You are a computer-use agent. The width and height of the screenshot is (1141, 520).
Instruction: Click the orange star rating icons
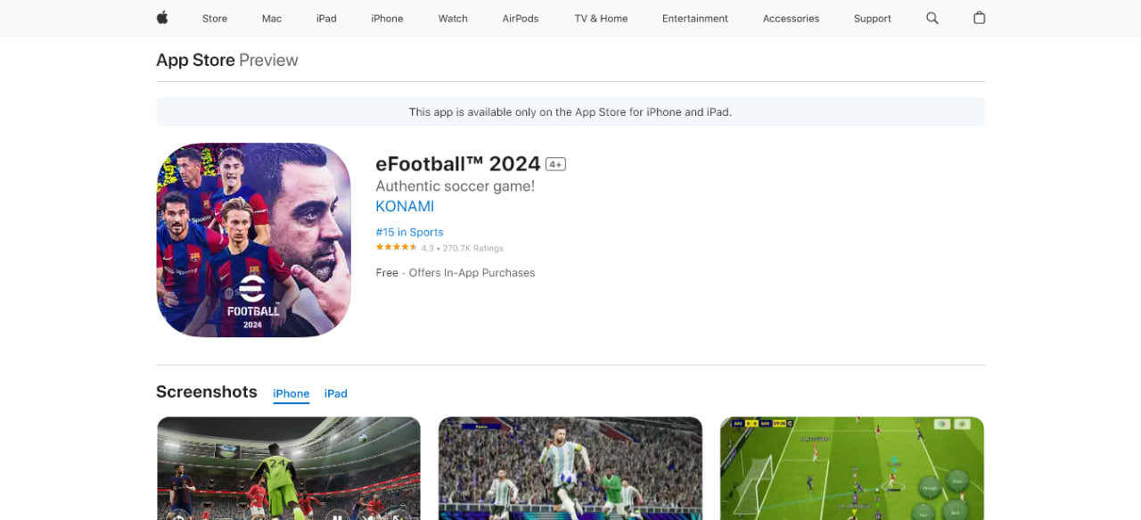point(397,247)
